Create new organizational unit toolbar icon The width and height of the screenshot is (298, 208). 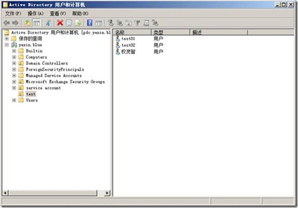(129, 23)
